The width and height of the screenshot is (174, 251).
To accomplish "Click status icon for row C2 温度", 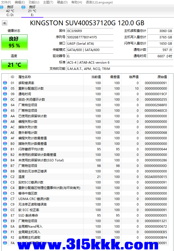I will coord(5,177).
